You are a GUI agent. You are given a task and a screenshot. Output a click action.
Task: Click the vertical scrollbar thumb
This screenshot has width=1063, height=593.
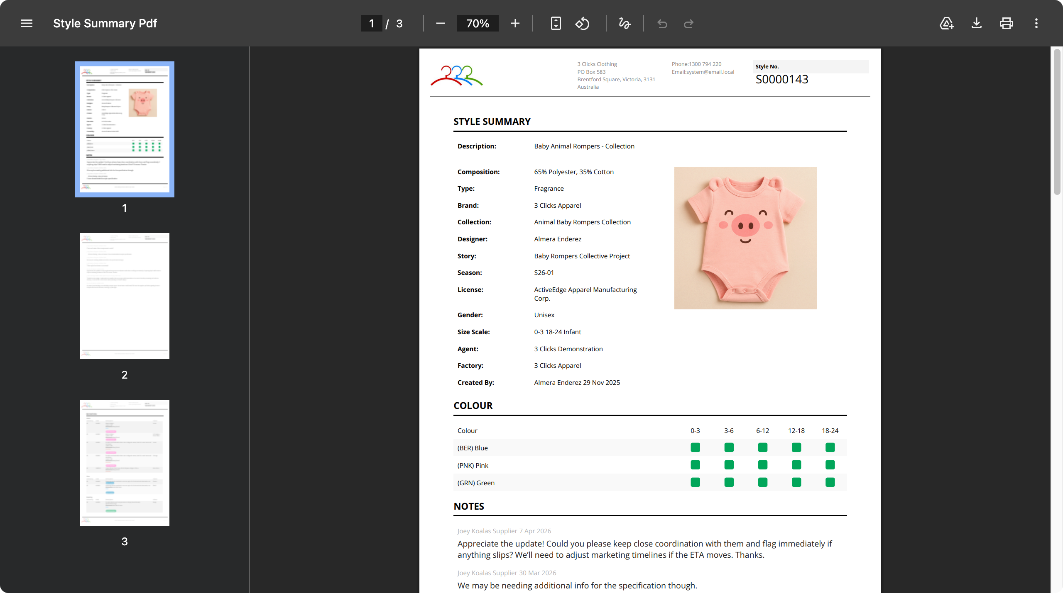[1057, 122]
